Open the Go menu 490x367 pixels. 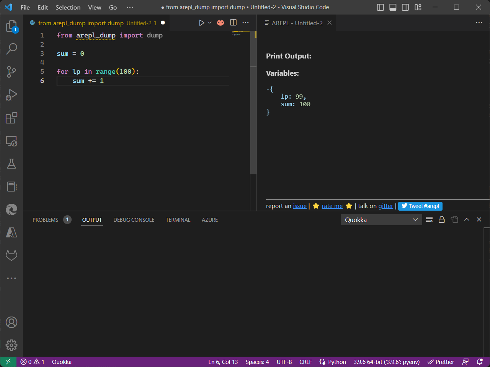[x=113, y=7]
